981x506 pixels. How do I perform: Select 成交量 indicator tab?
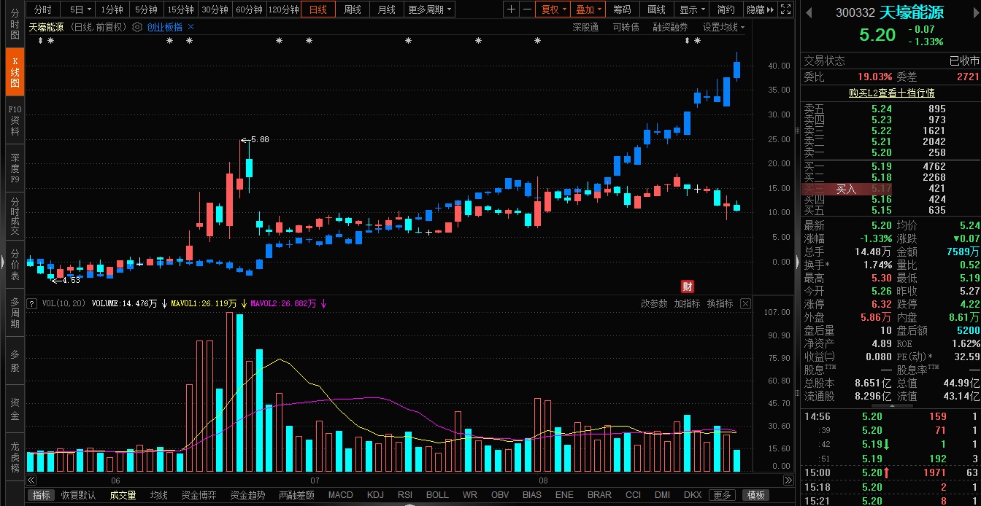[123, 495]
